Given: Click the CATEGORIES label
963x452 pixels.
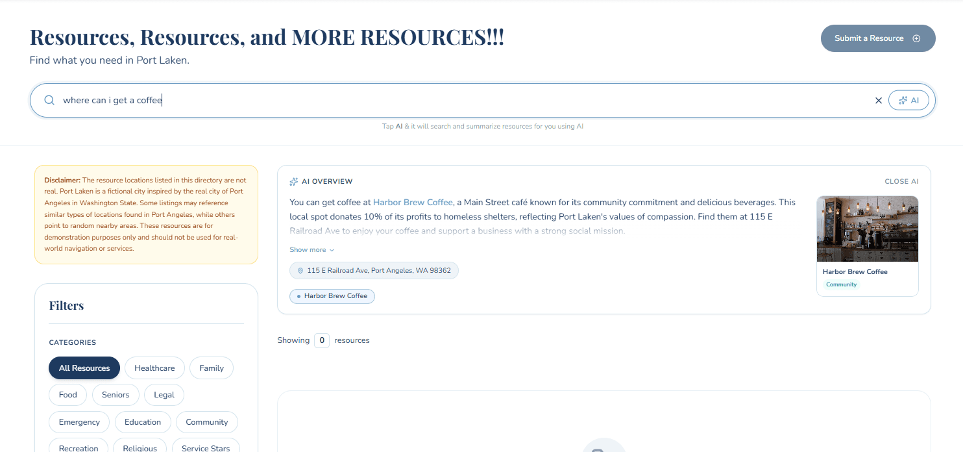Looking at the screenshot, I should pos(72,342).
